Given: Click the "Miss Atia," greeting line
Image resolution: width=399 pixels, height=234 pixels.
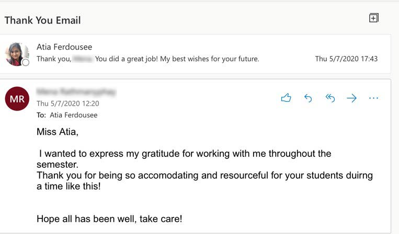Looking at the screenshot, I should 58,132.
